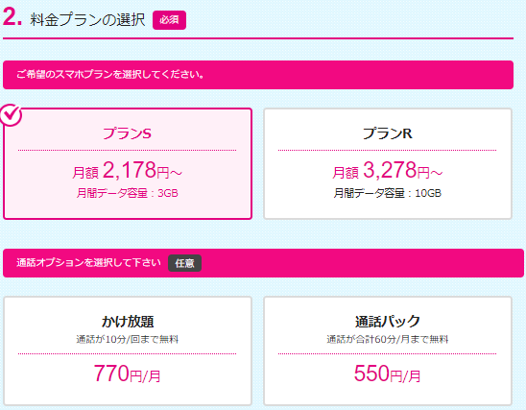The image size is (526, 410).
Task: Click the 通話オプションを選択して下さい banner
Action: coord(263,263)
